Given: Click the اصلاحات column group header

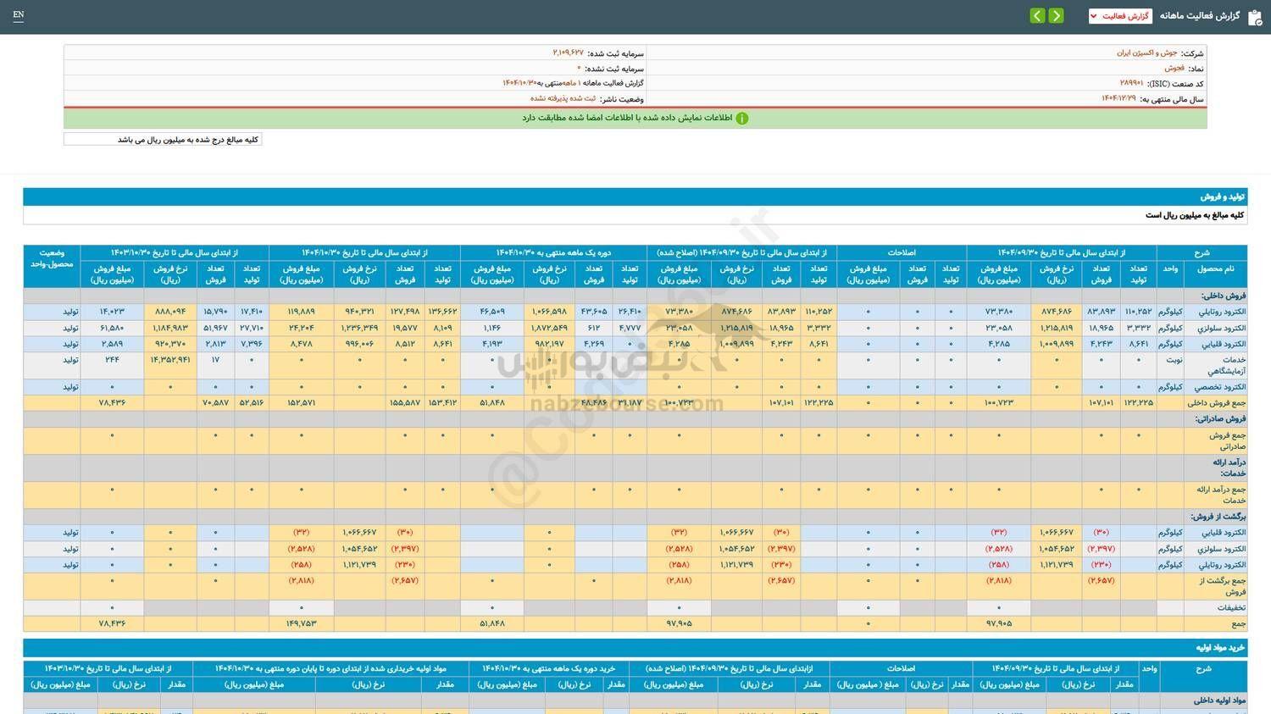Looking at the screenshot, I should point(901,252).
